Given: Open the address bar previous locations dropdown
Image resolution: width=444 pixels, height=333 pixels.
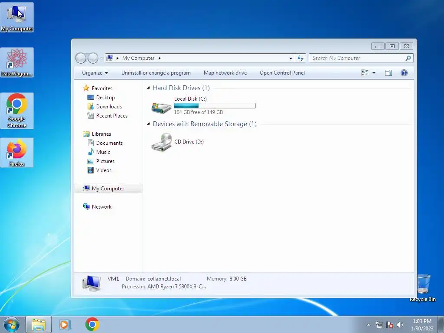Looking at the screenshot, I should [x=291, y=59].
